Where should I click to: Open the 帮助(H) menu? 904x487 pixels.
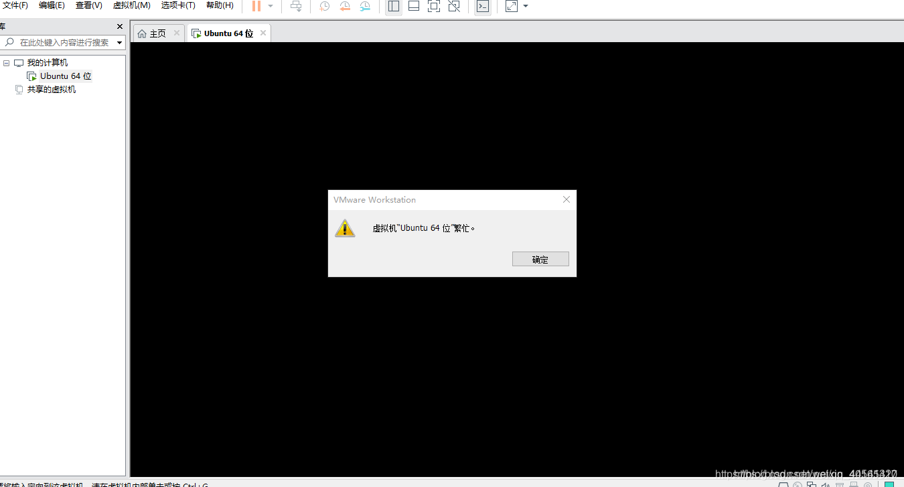(x=220, y=5)
